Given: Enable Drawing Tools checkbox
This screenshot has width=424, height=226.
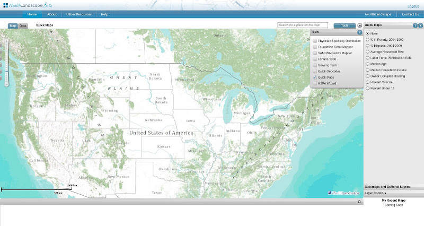Looking at the screenshot, I should (x=315, y=65).
